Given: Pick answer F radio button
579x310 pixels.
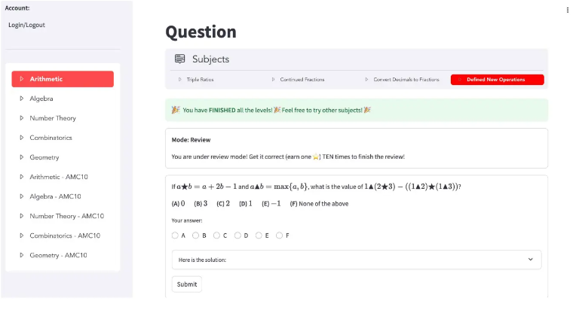Looking at the screenshot, I should 280,236.
